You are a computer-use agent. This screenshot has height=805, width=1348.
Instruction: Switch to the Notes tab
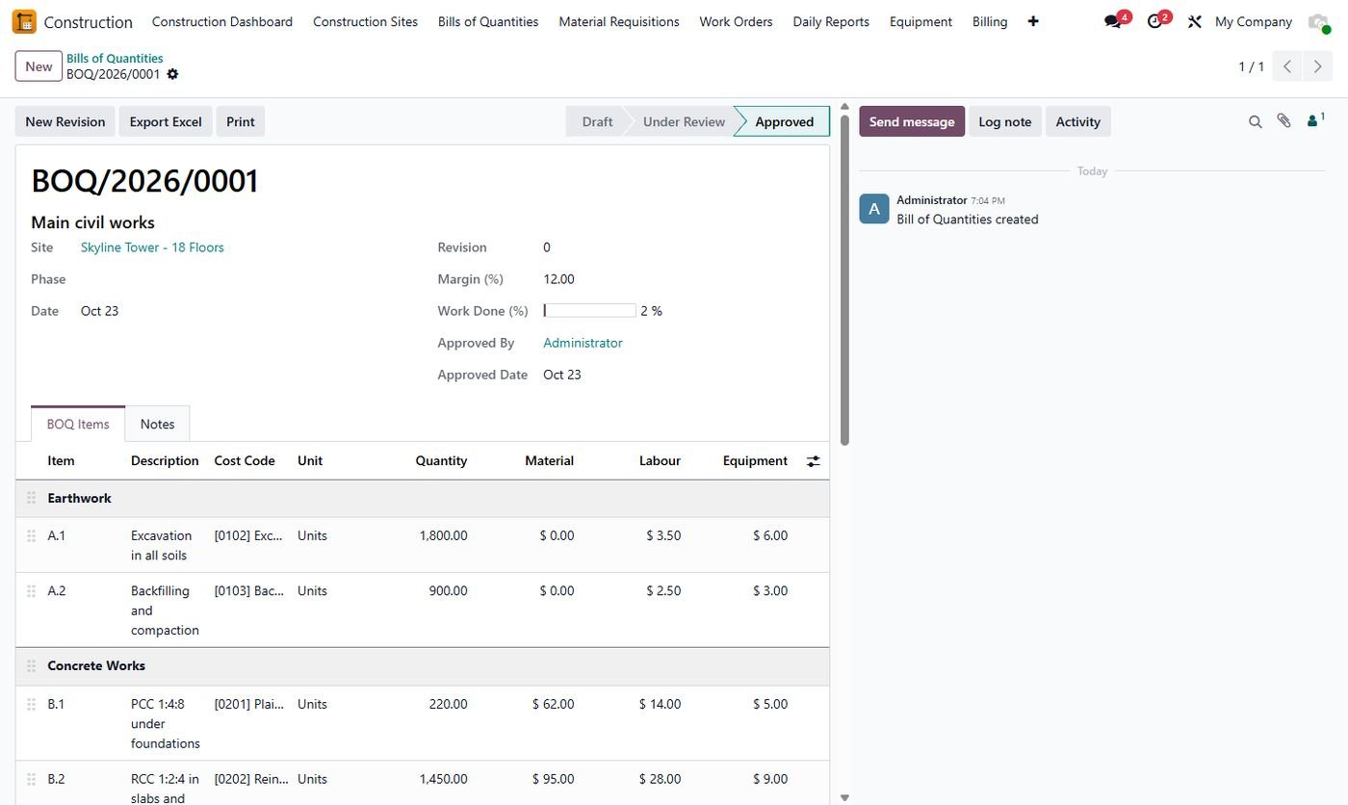pos(158,424)
